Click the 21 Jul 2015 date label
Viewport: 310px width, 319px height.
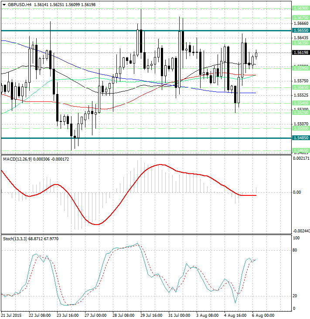(12, 315)
